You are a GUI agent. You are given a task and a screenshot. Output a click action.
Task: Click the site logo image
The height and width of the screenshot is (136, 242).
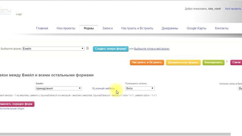point(6,11)
